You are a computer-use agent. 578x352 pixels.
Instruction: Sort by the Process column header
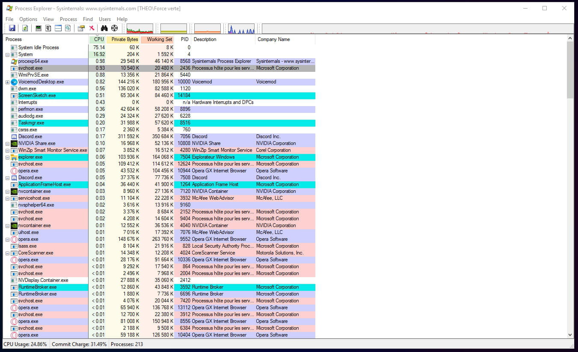coord(46,39)
